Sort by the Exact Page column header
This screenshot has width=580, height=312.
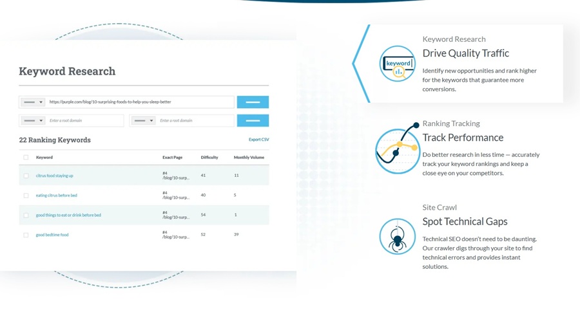[172, 158]
